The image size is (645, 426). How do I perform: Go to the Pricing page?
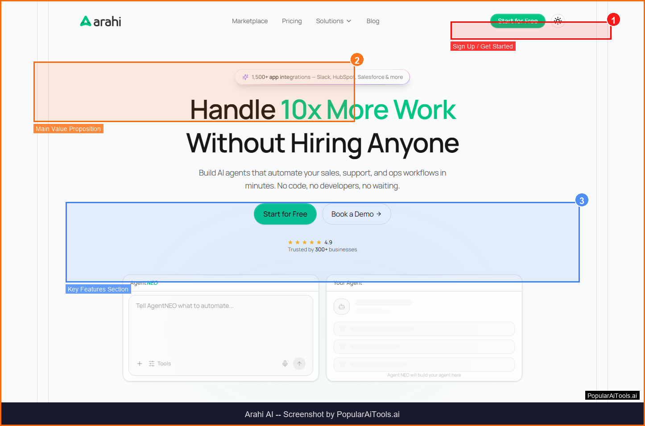tap(292, 21)
